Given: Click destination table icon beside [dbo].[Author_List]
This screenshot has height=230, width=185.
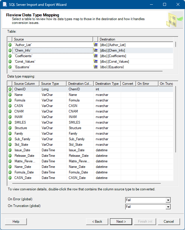Looking at the screenshot, I should pyautogui.click(x=96, y=45).
